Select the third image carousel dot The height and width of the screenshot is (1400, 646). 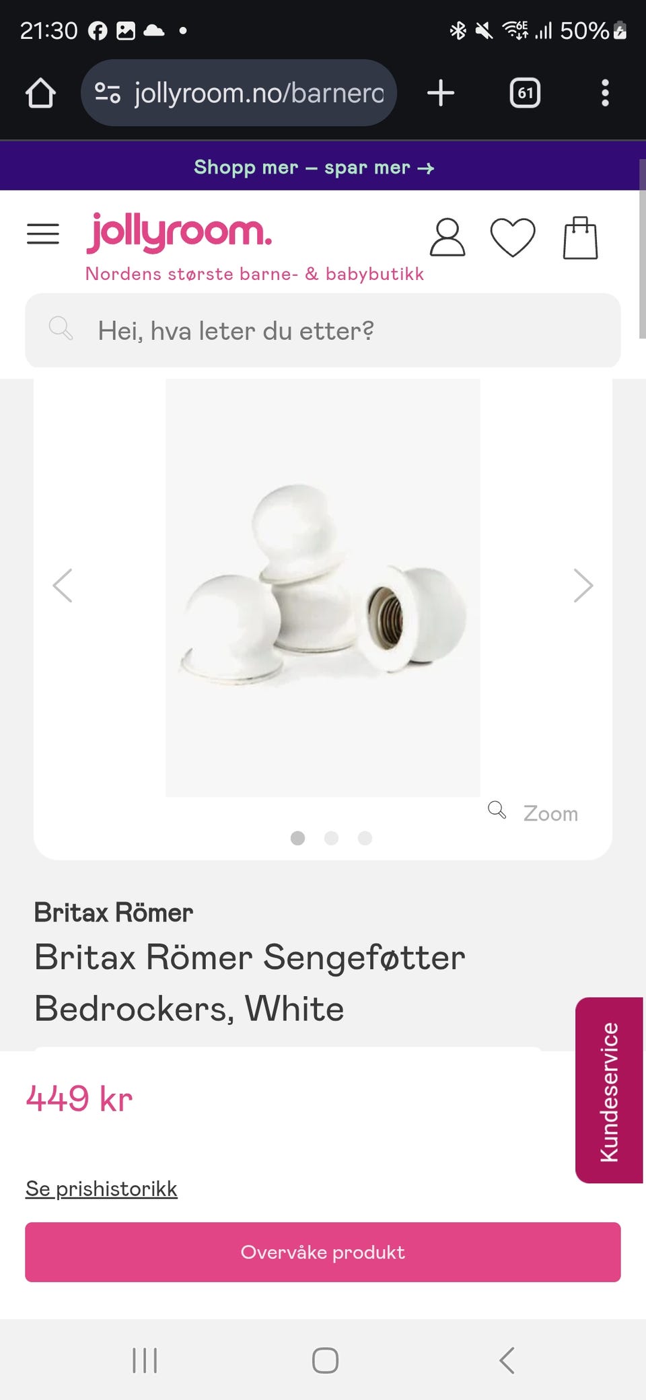[x=365, y=838]
